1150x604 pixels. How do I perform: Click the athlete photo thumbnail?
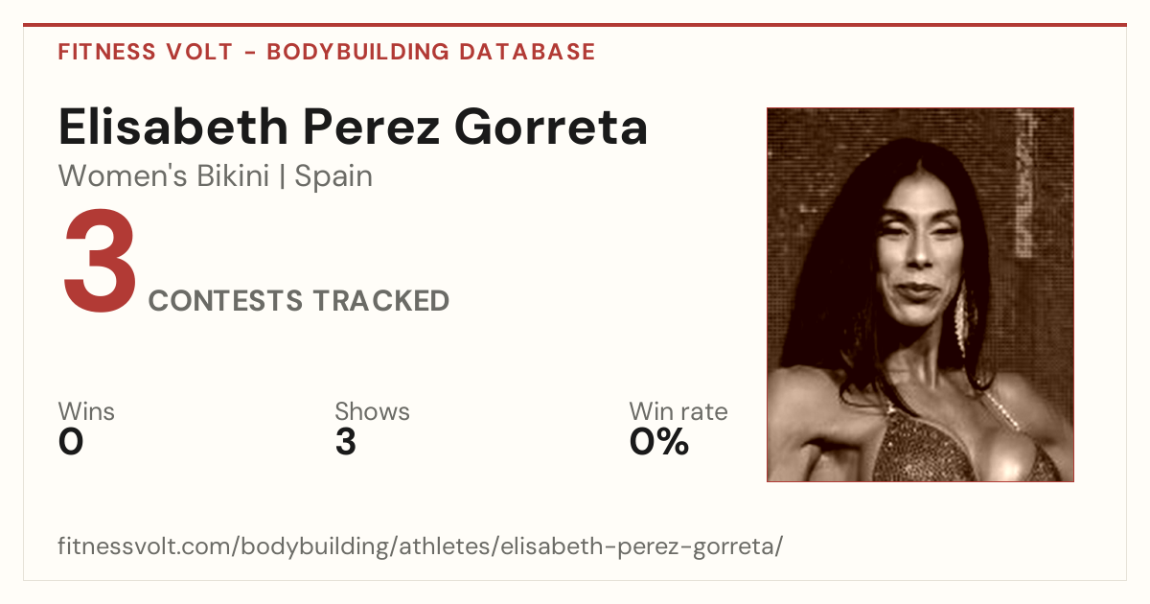tap(920, 294)
